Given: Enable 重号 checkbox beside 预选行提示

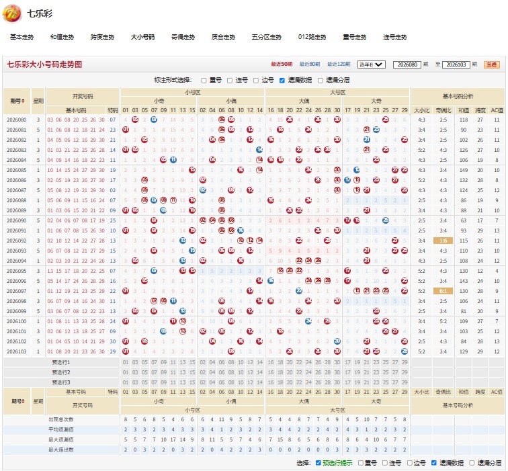Looking at the screenshot, I should pos(361,463).
